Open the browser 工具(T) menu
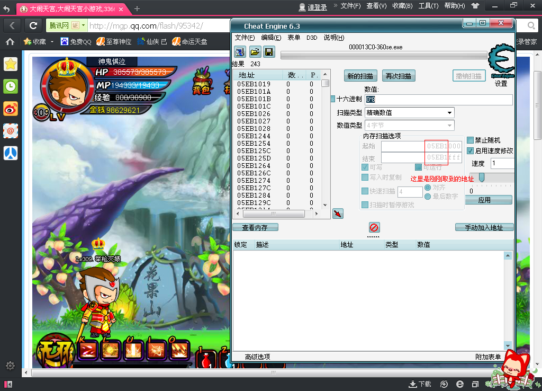542x391 pixels. [x=429, y=5]
